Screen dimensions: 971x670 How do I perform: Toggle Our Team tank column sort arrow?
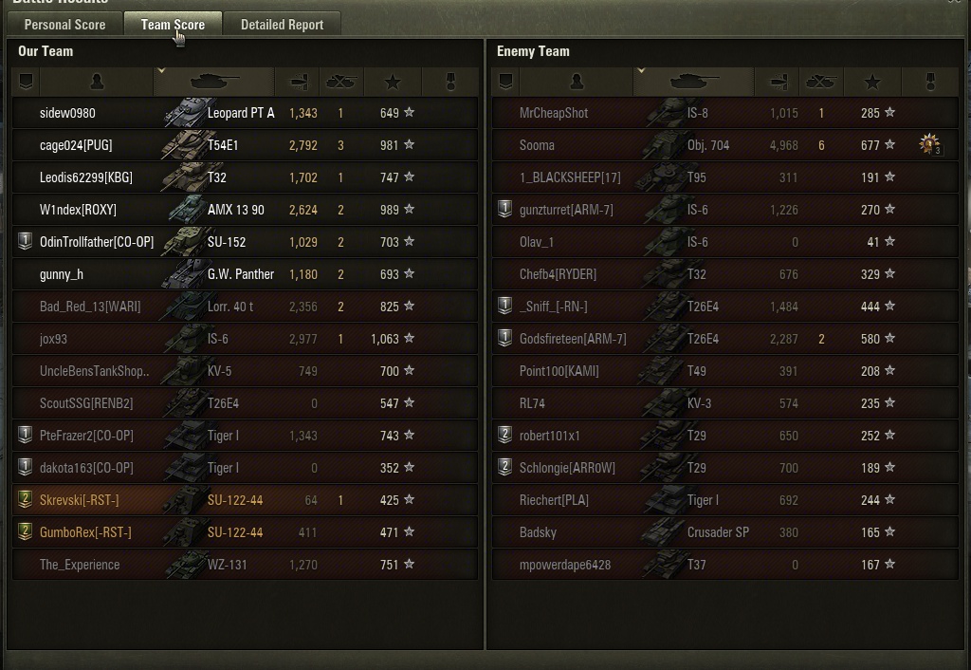click(162, 71)
